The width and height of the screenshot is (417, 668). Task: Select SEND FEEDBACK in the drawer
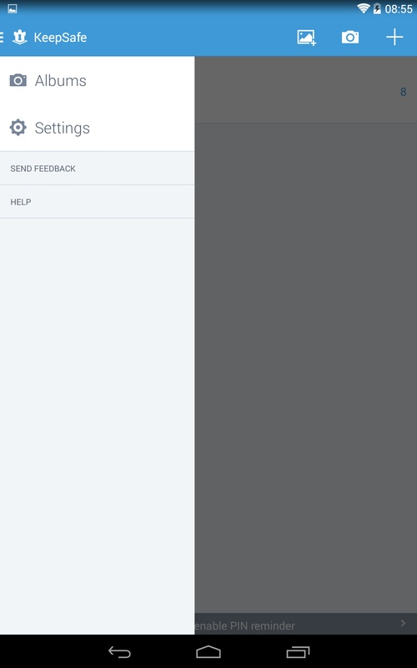97,169
